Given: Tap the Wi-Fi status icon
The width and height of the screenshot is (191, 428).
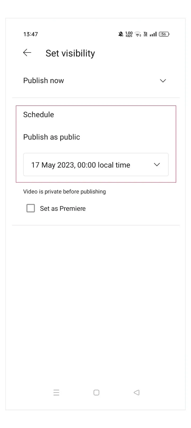Looking at the screenshot, I should [138, 34].
